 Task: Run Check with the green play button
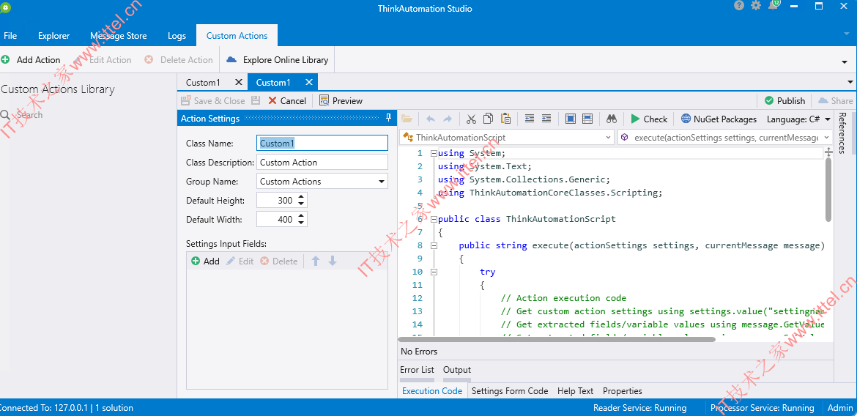point(649,119)
